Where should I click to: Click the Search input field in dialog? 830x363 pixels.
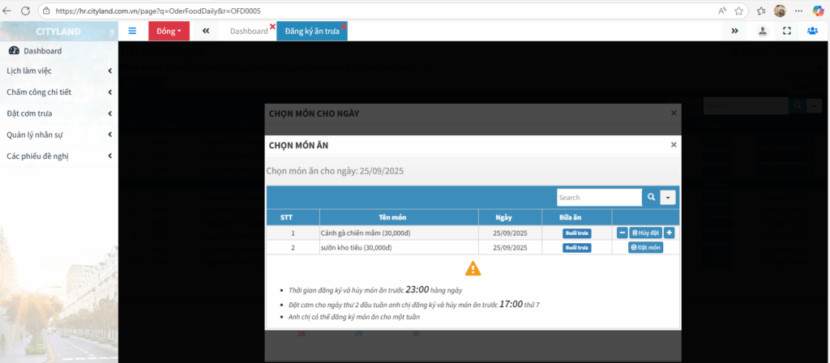(598, 198)
